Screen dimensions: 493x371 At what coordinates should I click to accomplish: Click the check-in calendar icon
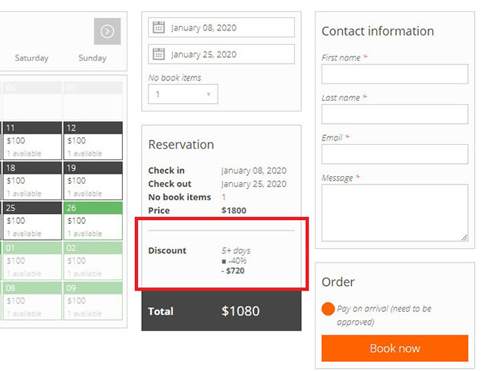pyautogui.click(x=159, y=27)
